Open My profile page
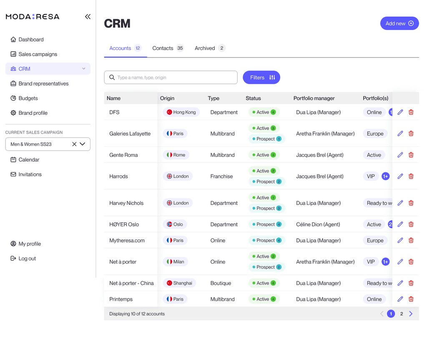The height and width of the screenshot is (358, 427). click(25, 244)
